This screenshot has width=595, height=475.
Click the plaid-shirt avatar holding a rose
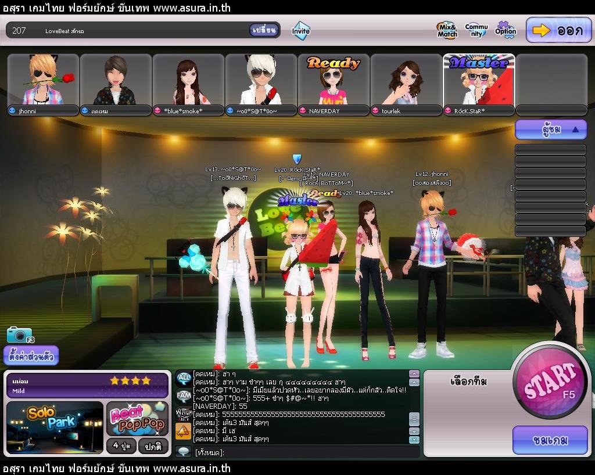[x=432, y=275]
